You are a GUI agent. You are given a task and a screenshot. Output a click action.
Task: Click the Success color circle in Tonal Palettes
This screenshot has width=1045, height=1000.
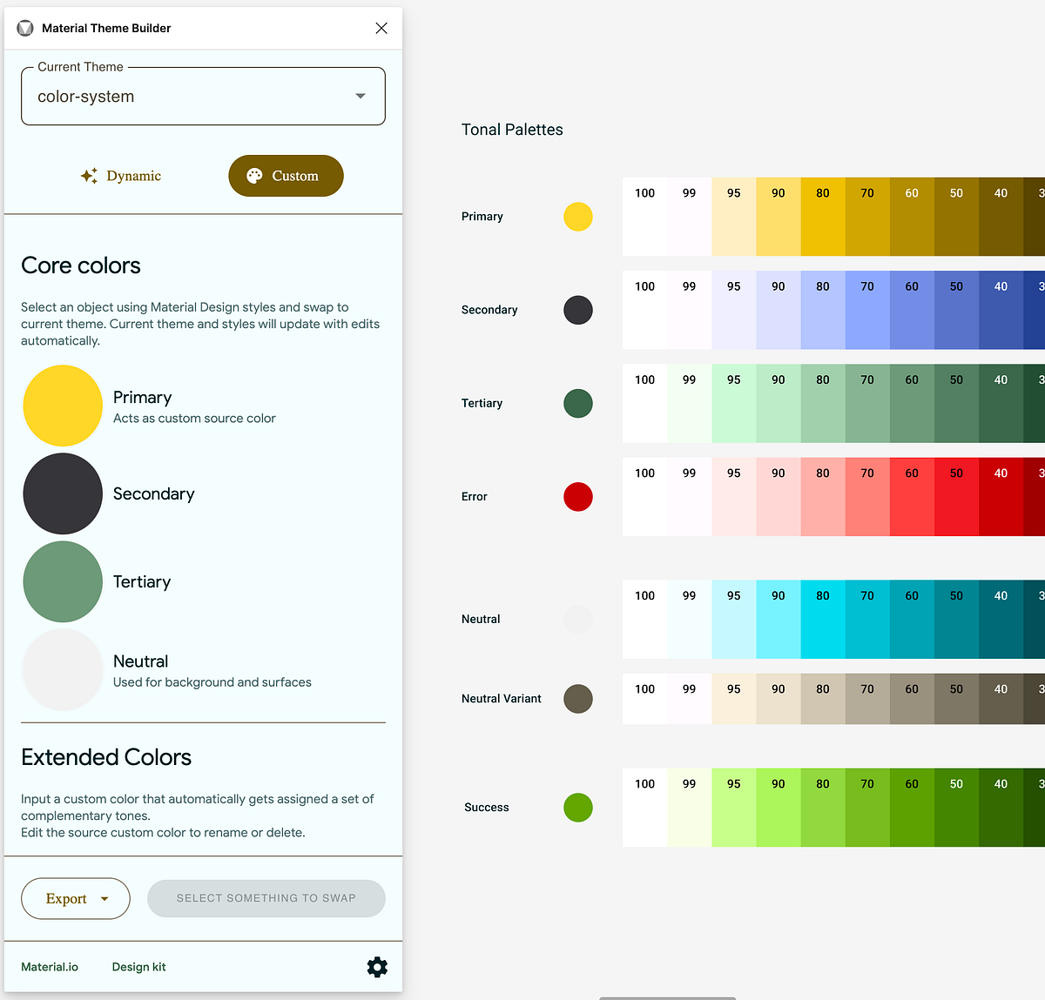coord(577,807)
